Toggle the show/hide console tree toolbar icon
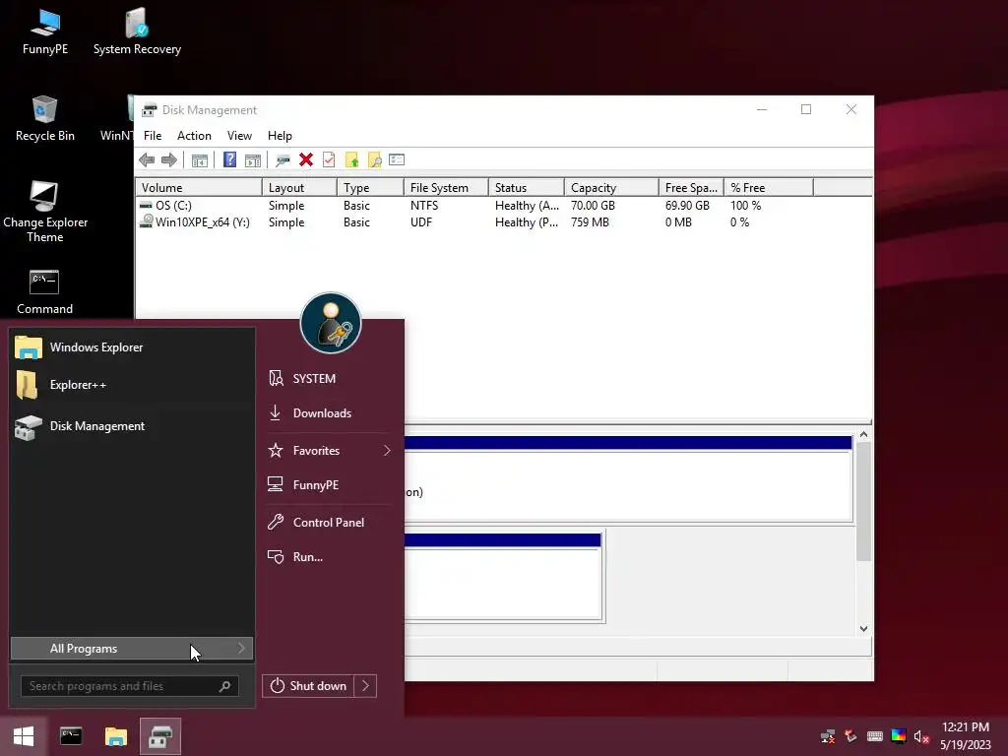The image size is (1008, 756). coord(199,160)
